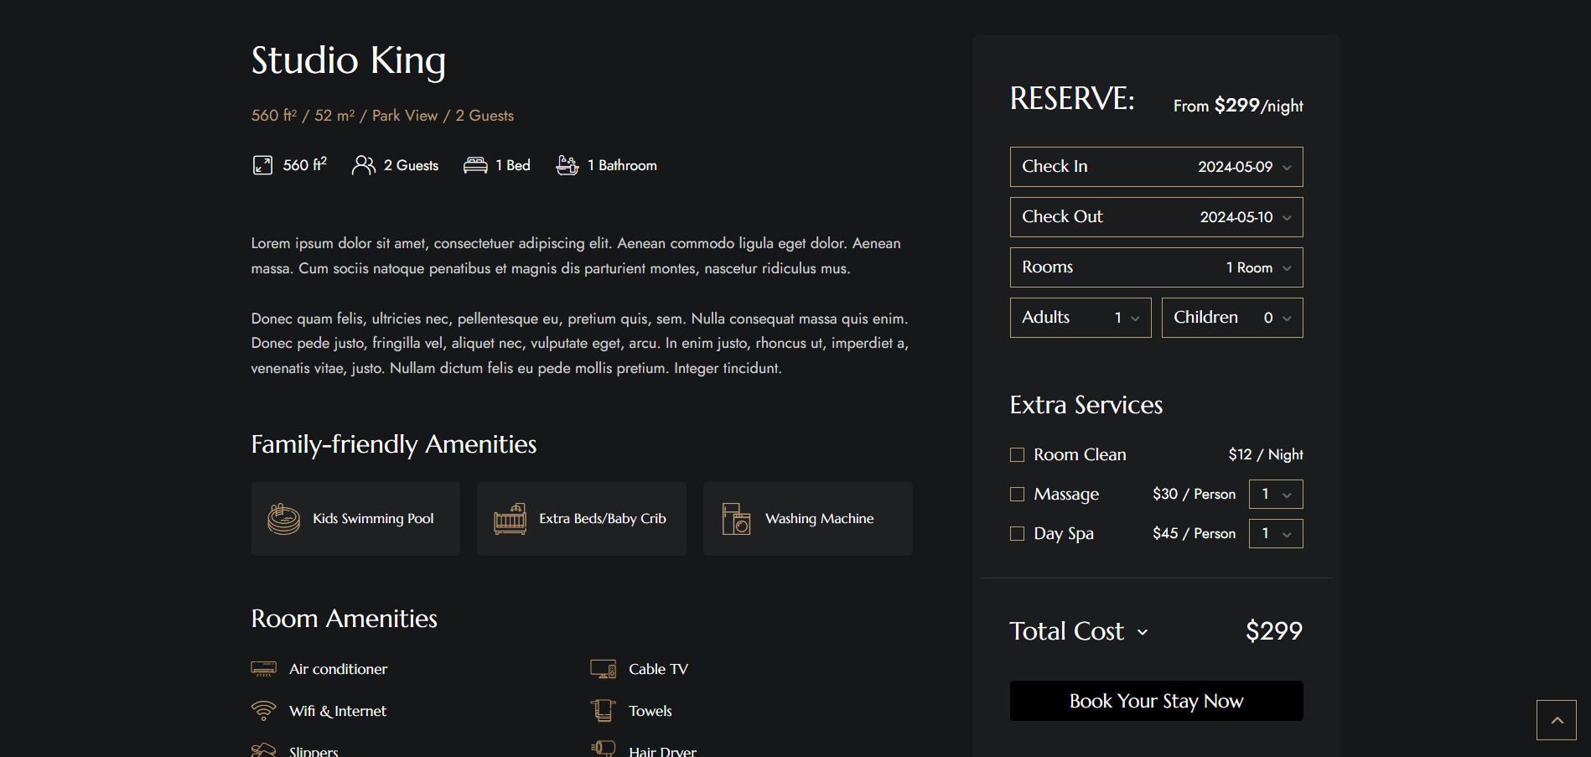This screenshot has height=757, width=1591.
Task: Expand the Total Cost breakdown
Action: 1142,632
